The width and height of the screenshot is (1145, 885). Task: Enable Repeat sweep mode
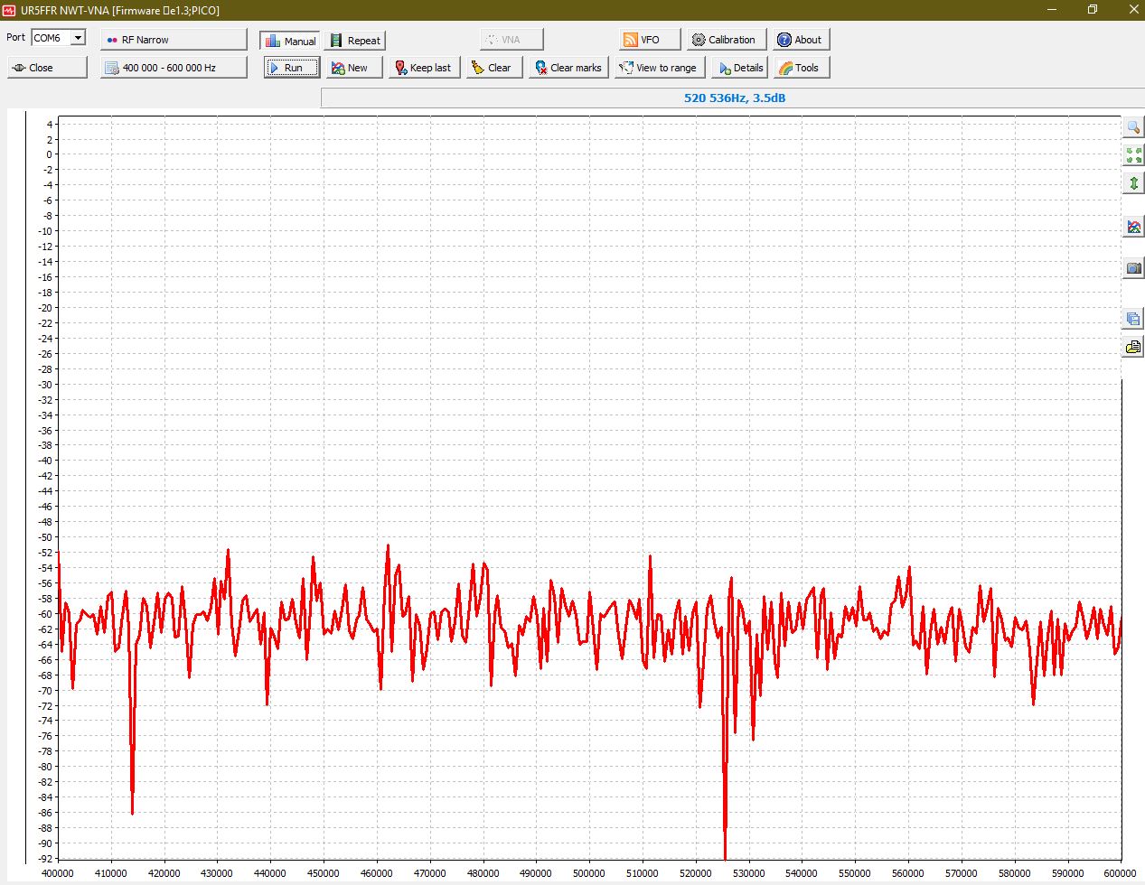pyautogui.click(x=355, y=41)
